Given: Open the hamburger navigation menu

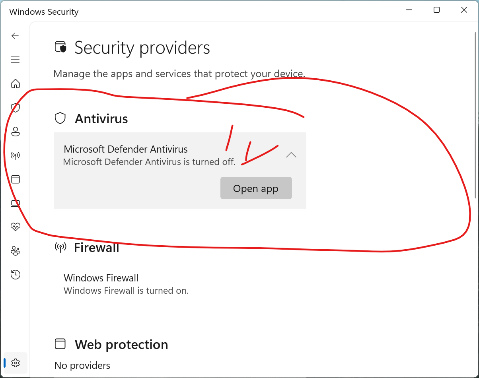Looking at the screenshot, I should 15,60.
